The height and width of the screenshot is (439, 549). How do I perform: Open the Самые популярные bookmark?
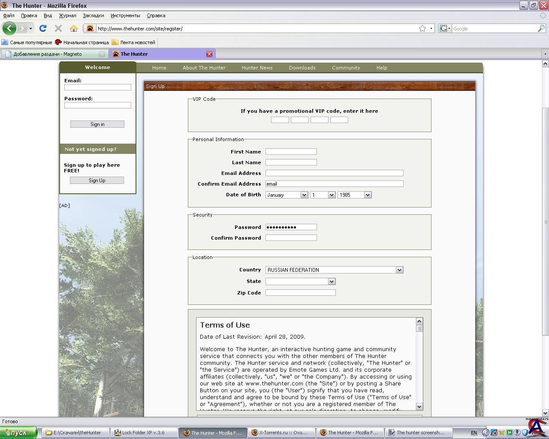(x=27, y=42)
